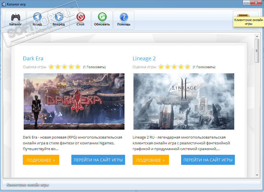Click the Lineage 2 vote count text
Image resolution: width=264 pixels, height=192 pixels.
coord(204,67)
